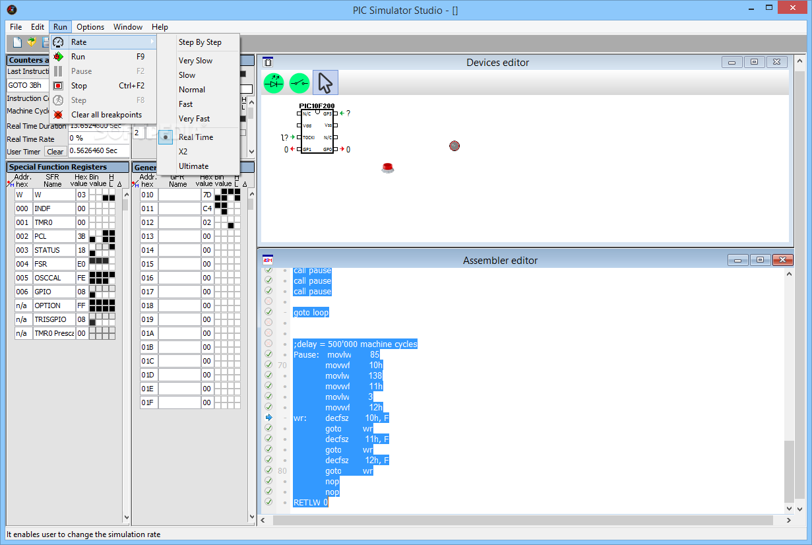812x545 pixels.
Task: Click the OSCCAL register name cell
Action: point(53,278)
